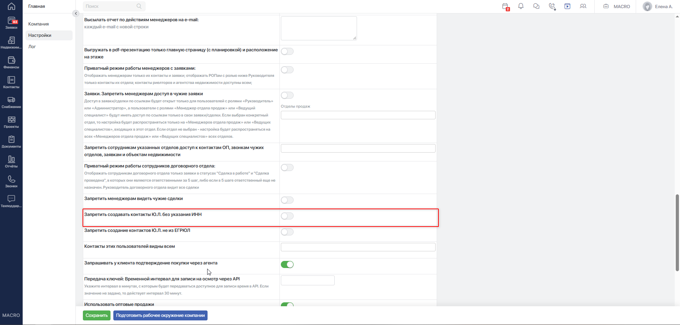Click the notifications bell icon

coord(521,6)
